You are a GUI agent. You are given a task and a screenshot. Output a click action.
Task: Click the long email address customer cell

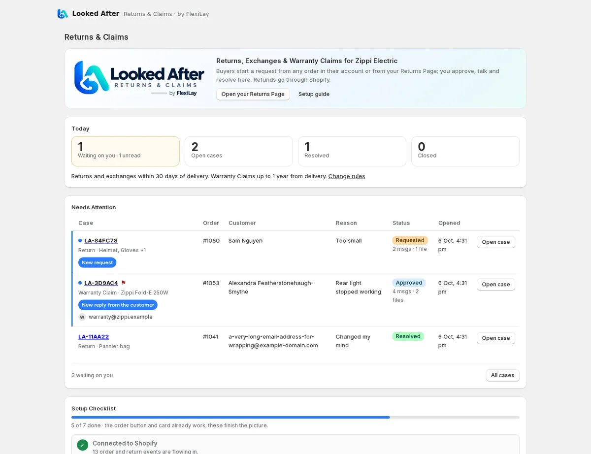click(273, 341)
